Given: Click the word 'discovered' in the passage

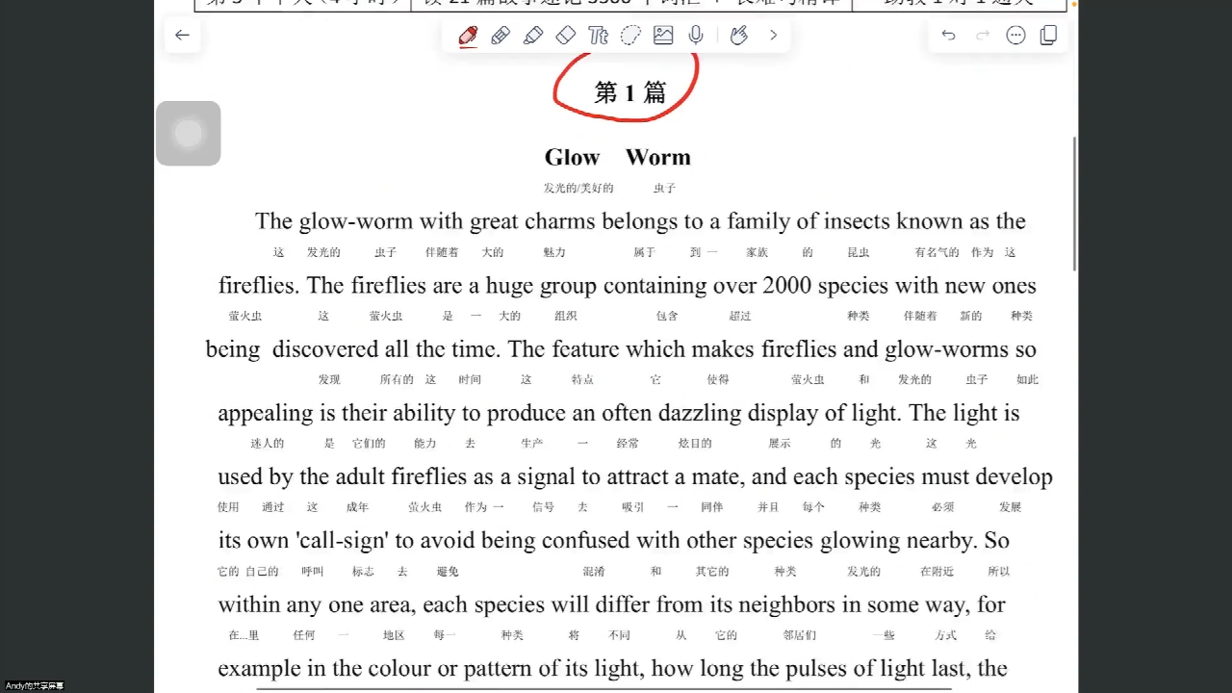Looking at the screenshot, I should pos(325,349).
